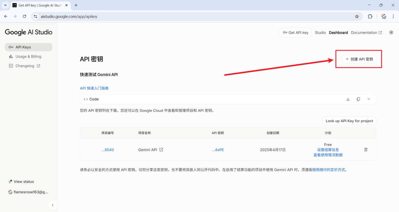Viewport: 399px width, 212px height.
Task: Open the Gemini API project external link icon
Action: (161, 150)
